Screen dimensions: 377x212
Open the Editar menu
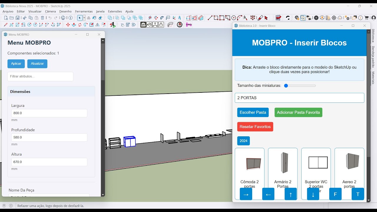click(21, 11)
